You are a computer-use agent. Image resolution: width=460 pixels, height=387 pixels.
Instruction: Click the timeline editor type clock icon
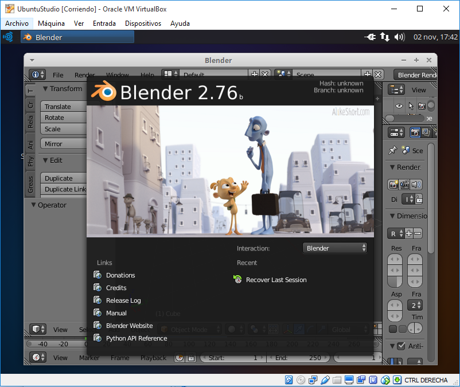pos(38,357)
